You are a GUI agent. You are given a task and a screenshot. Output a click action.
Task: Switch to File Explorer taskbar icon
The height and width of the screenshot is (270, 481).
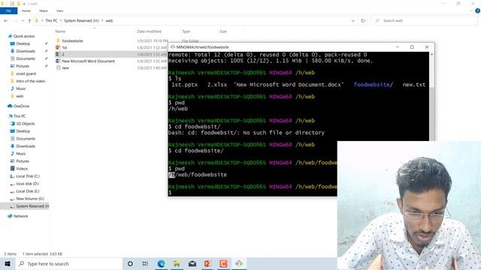[x=177, y=263]
